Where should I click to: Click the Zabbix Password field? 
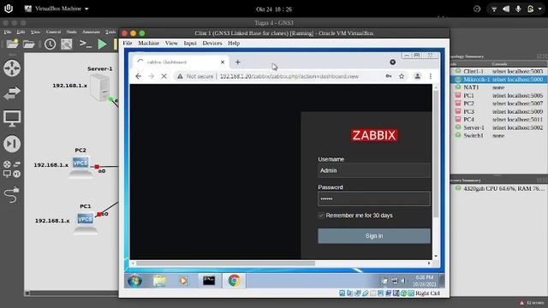(x=374, y=198)
